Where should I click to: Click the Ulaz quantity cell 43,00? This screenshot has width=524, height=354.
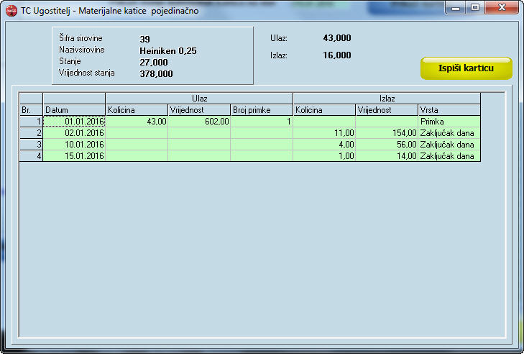137,122
